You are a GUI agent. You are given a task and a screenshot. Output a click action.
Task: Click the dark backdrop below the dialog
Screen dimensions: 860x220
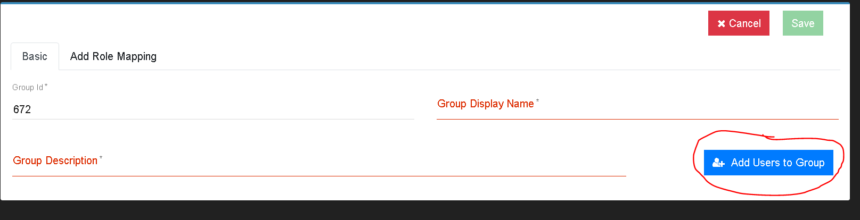426,210
